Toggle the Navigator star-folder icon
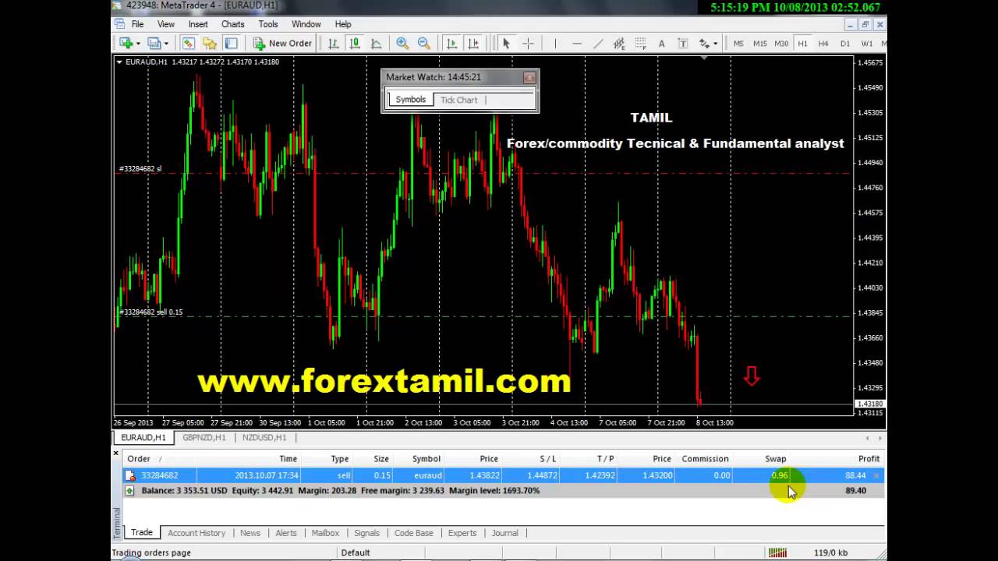 pyautogui.click(x=210, y=44)
